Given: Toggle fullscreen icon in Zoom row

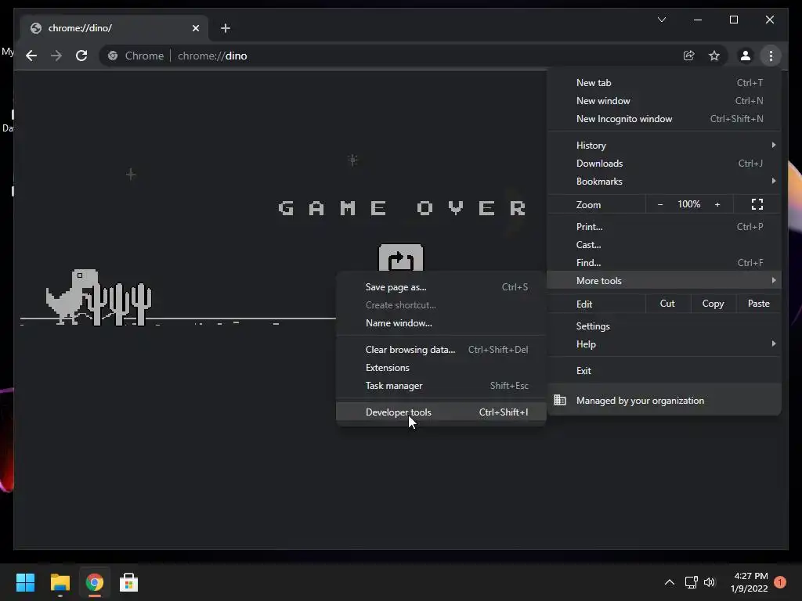Looking at the screenshot, I should point(757,204).
